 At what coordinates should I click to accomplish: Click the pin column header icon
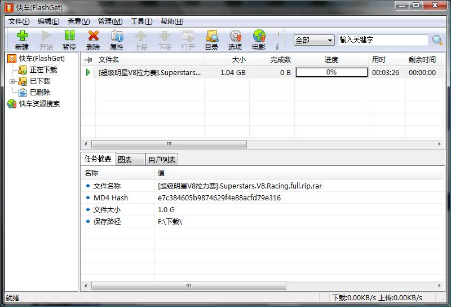(x=88, y=60)
